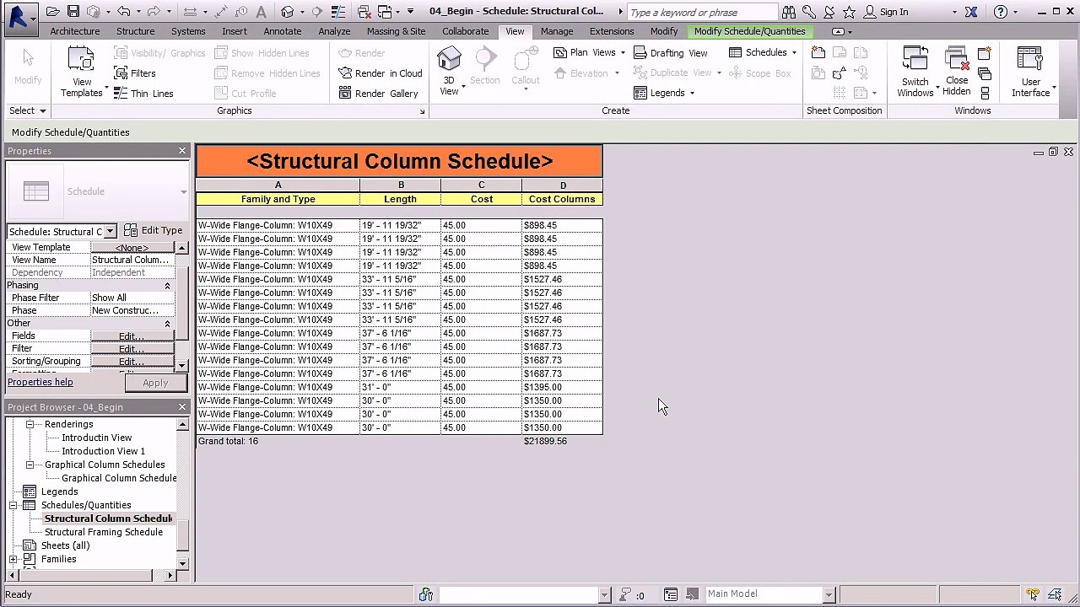The image size is (1080, 607).
Task: Open the Render Gallery tool
Action: tap(378, 94)
